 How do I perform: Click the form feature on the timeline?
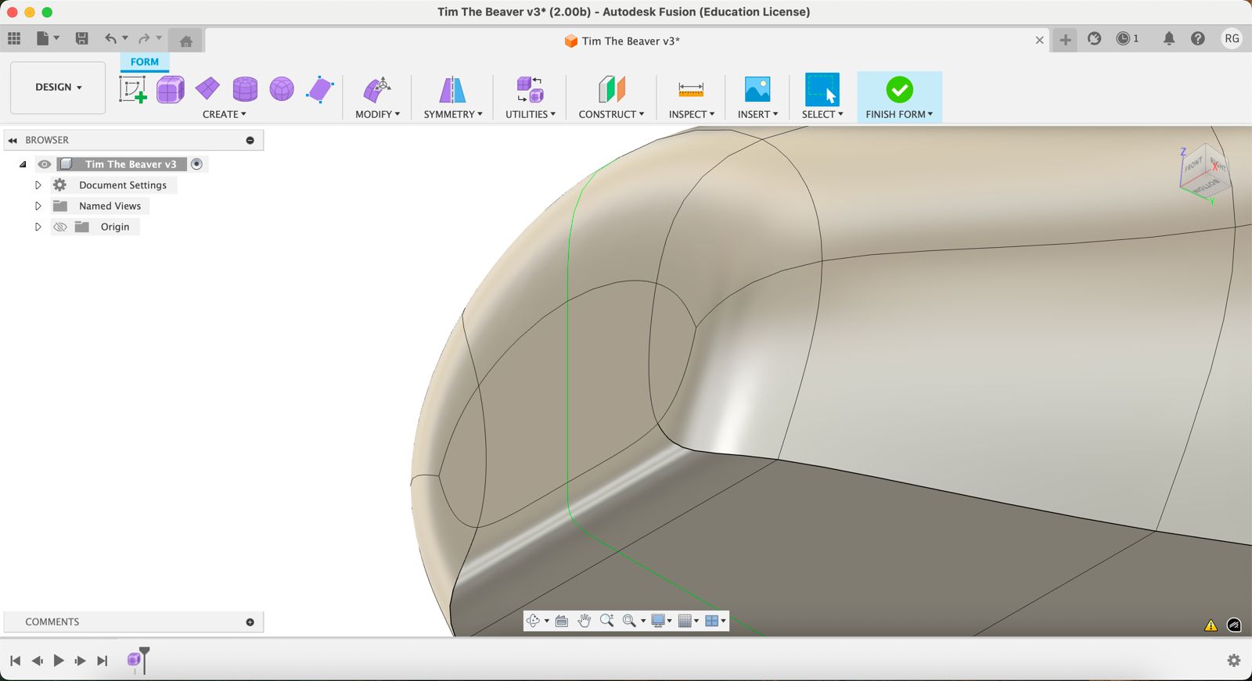click(x=135, y=660)
